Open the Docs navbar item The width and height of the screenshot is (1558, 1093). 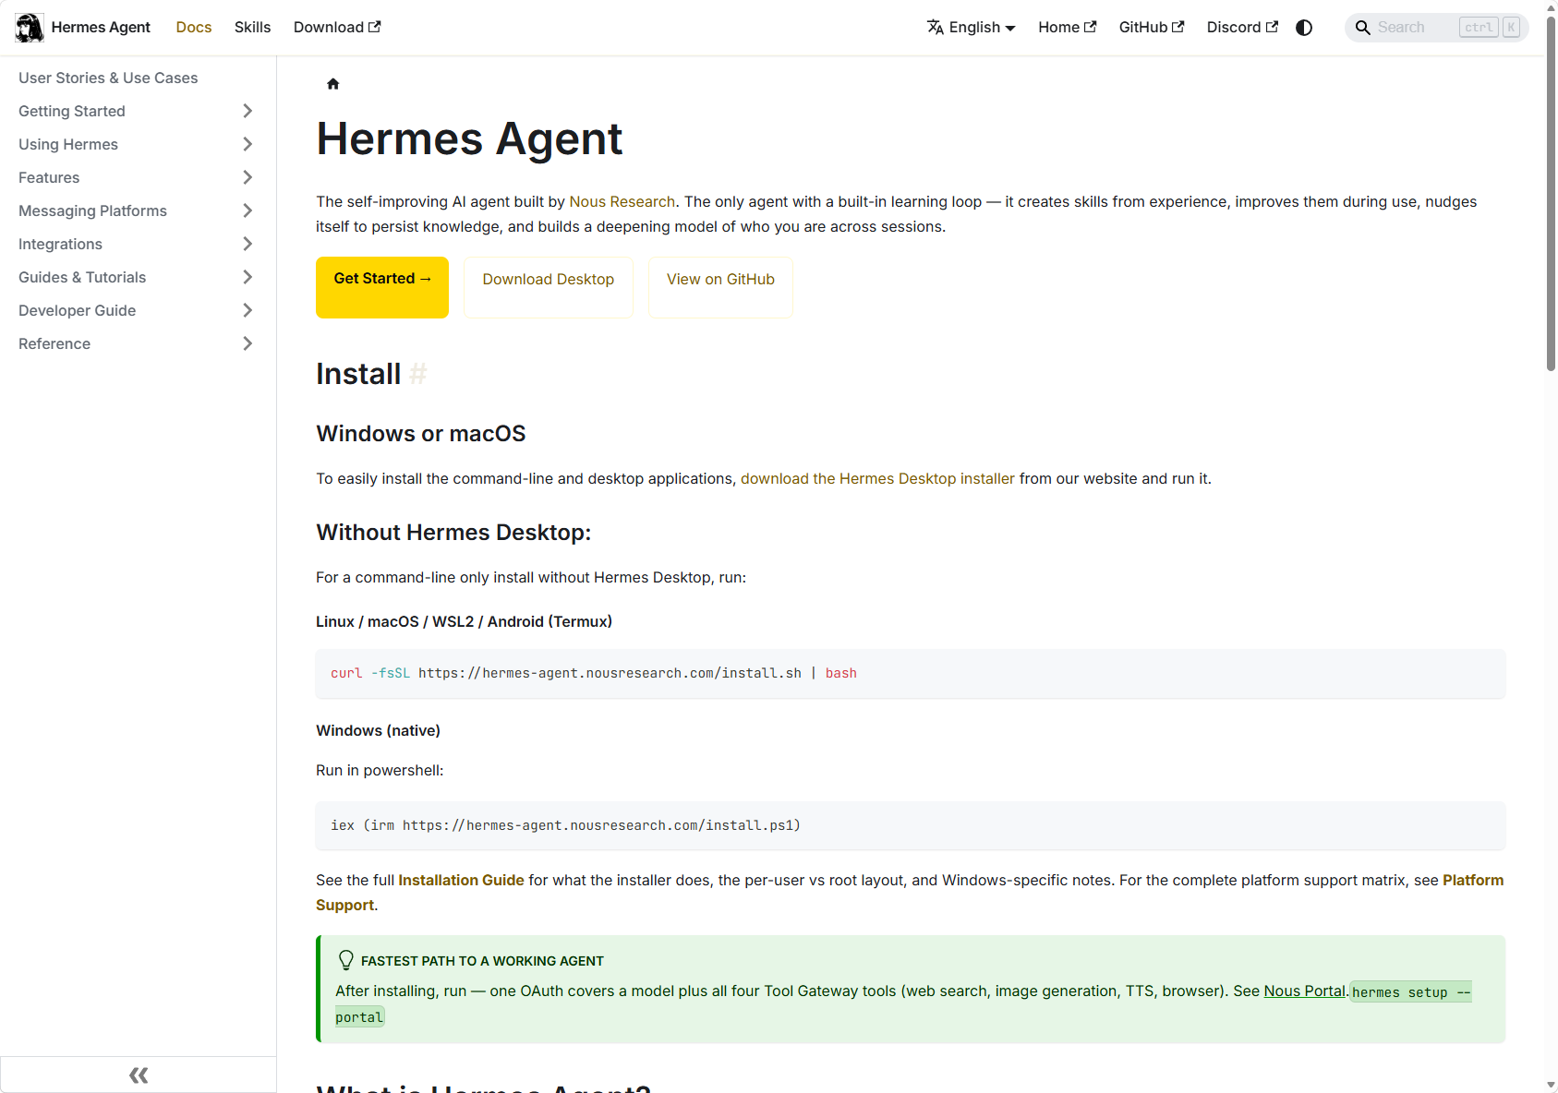(194, 28)
